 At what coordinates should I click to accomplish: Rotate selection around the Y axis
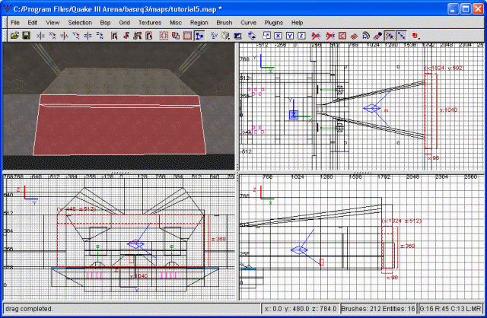(x=76, y=36)
